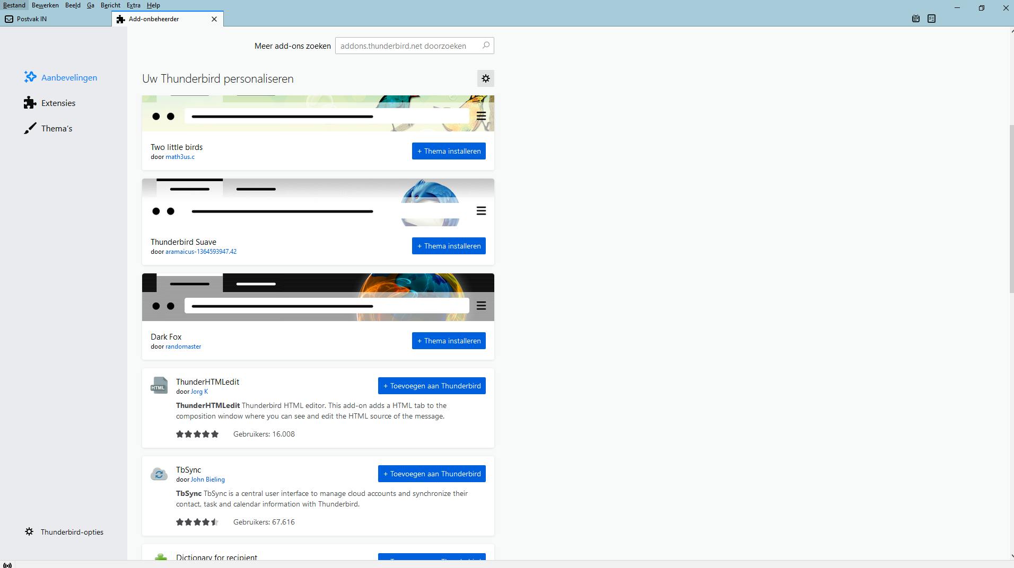The height and width of the screenshot is (568, 1014).
Task: Click the "Dark Fox" theme name
Action: [x=166, y=337]
